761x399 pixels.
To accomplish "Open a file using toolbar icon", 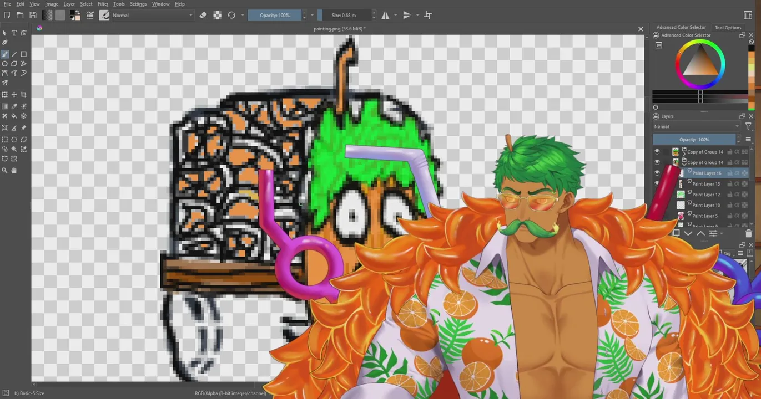I will 20,15.
